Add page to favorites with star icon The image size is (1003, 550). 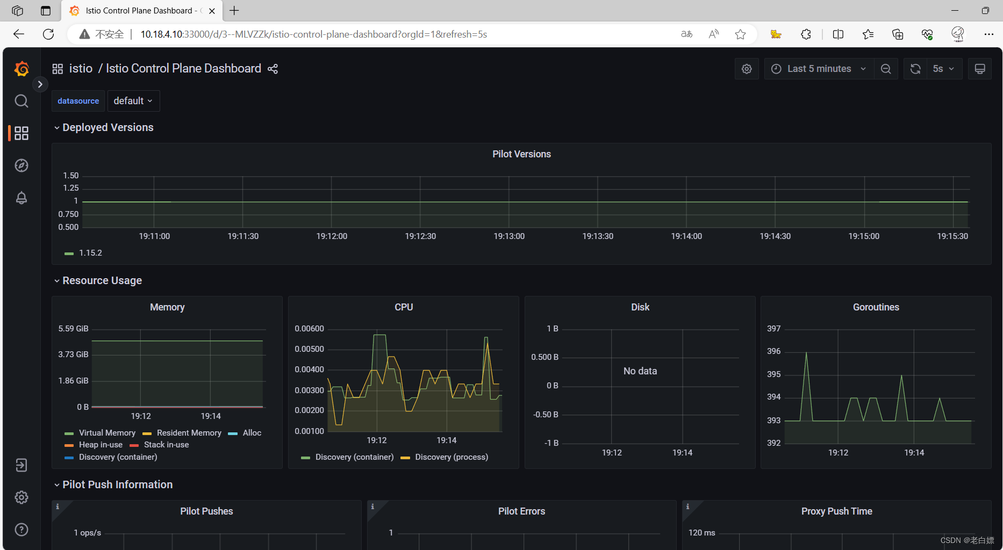point(740,34)
